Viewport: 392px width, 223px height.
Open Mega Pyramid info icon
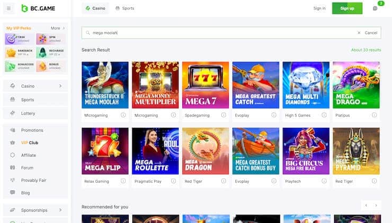374,181
